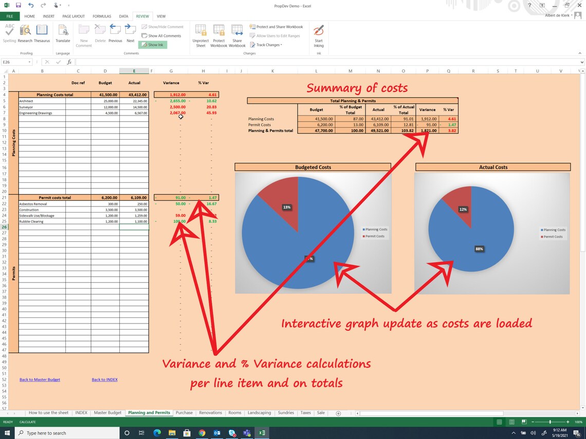The height and width of the screenshot is (439, 586).
Task: Click Protect Workbook
Action: pyautogui.click(x=218, y=35)
